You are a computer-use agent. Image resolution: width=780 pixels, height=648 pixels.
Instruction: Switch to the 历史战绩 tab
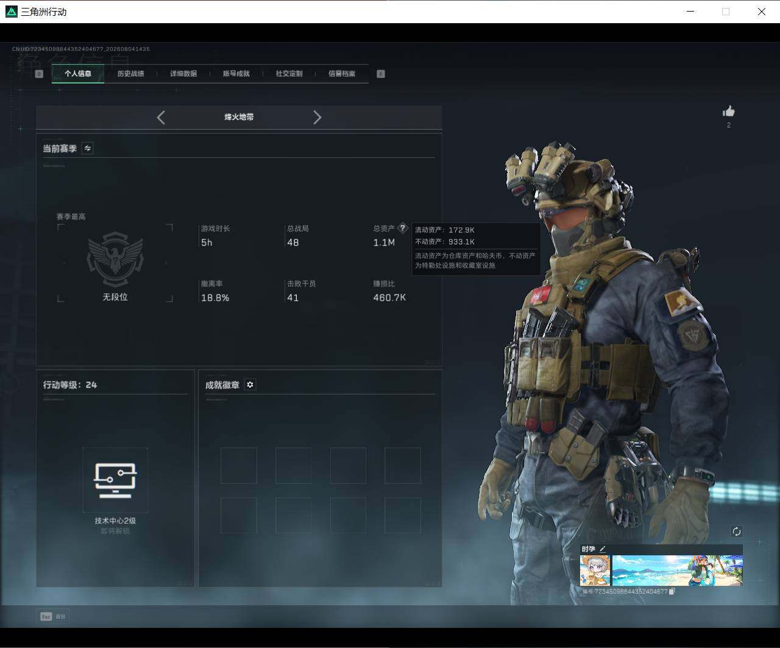click(130, 74)
